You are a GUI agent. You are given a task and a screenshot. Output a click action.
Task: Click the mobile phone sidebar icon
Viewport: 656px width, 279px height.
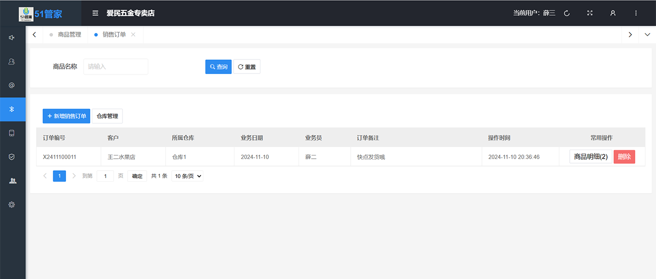point(12,133)
